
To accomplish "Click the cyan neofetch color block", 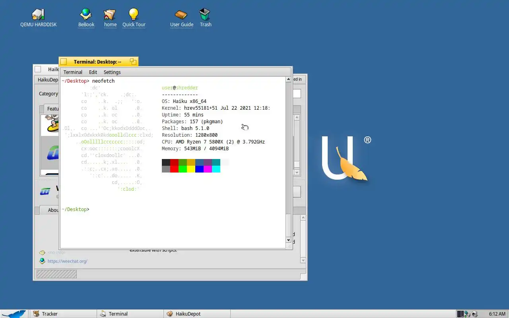I will coord(216,169).
